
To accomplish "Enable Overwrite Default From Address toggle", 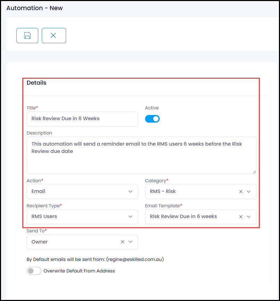I will coord(34,271).
